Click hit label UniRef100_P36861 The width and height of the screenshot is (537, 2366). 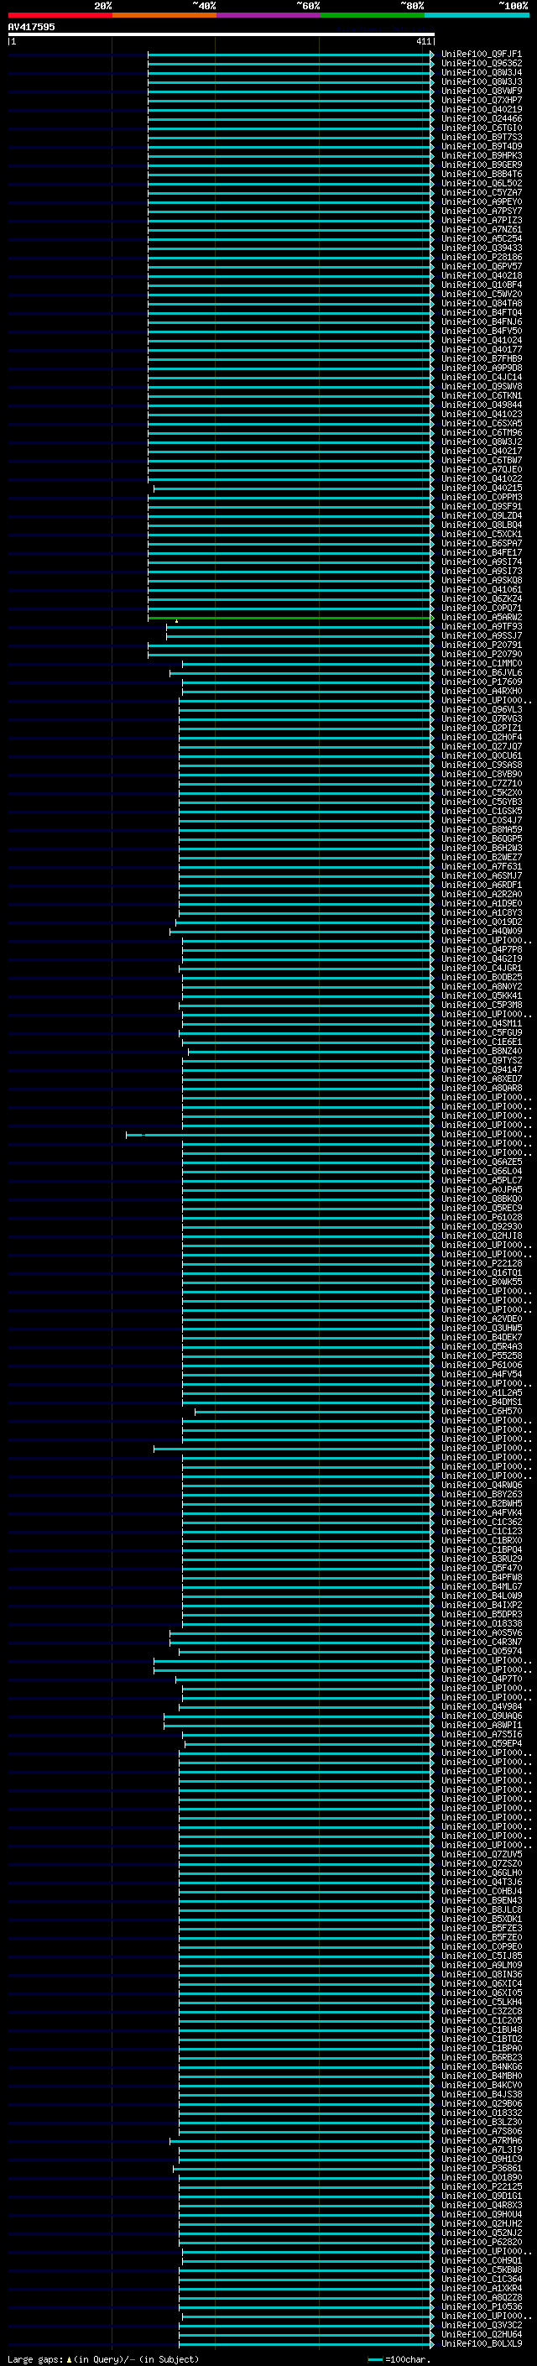pos(482,2168)
